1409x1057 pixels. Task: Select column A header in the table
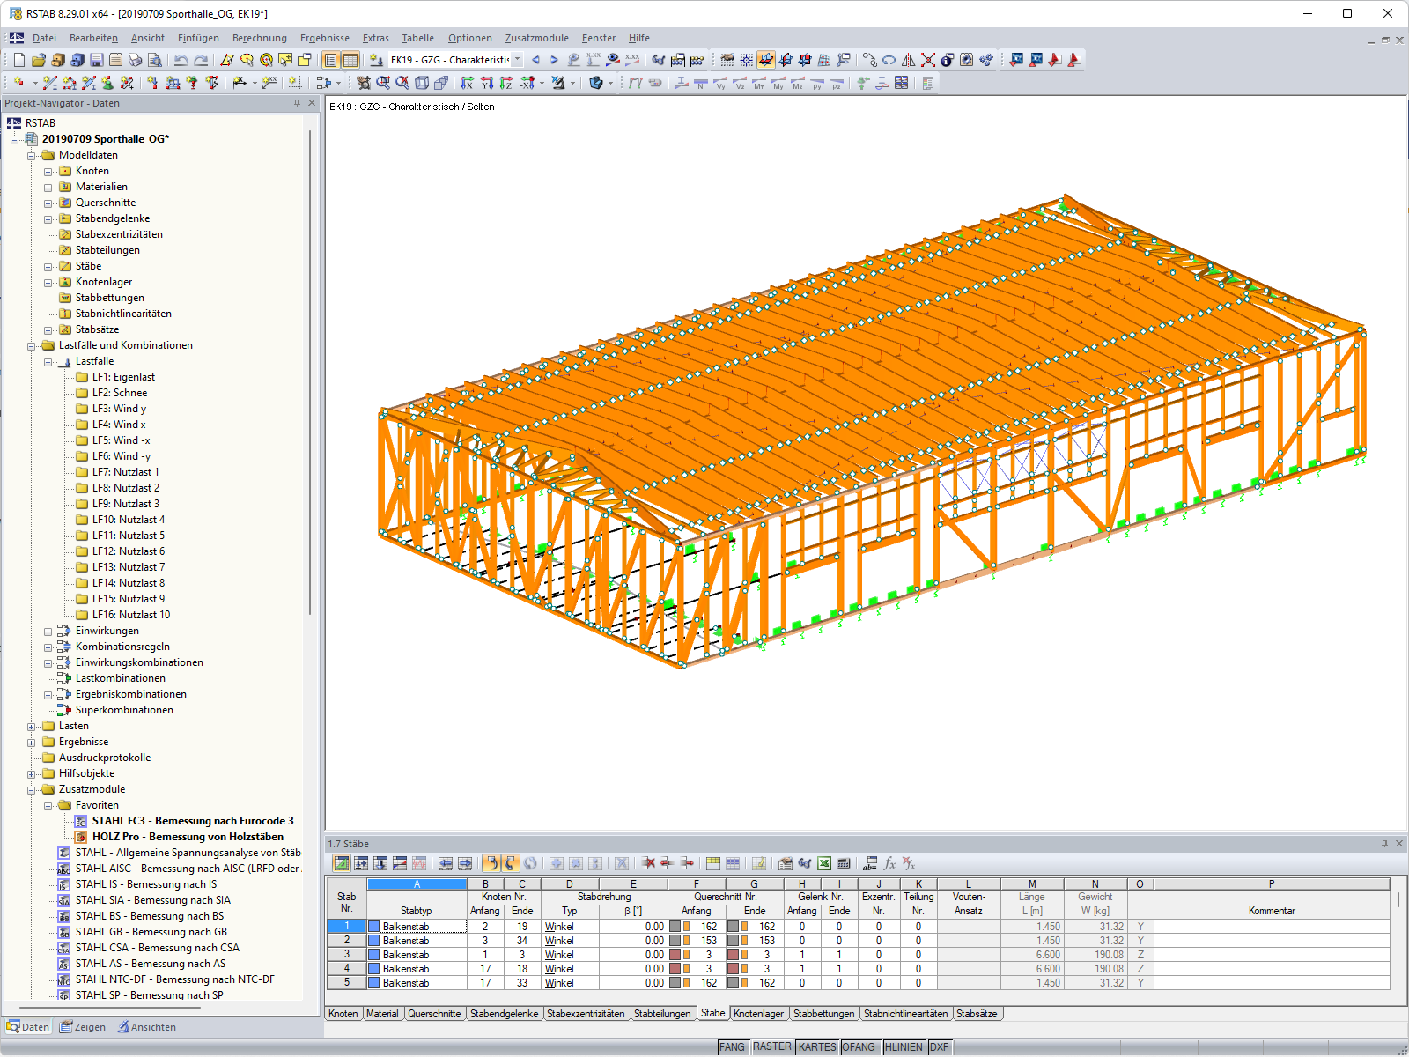(x=417, y=884)
